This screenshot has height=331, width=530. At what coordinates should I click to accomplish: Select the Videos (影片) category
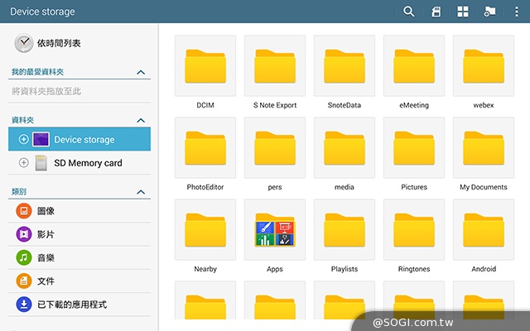pos(46,235)
